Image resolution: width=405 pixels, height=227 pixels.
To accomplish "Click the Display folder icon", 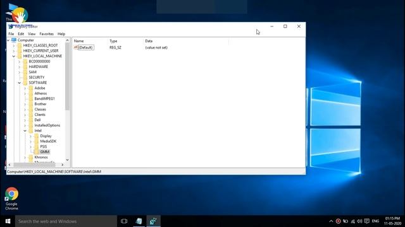I will pyautogui.click(x=37, y=136).
